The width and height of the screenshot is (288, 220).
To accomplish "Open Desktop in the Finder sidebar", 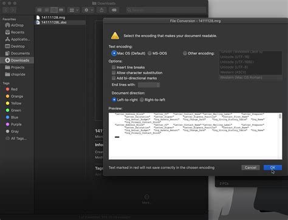I will (x=17, y=46).
